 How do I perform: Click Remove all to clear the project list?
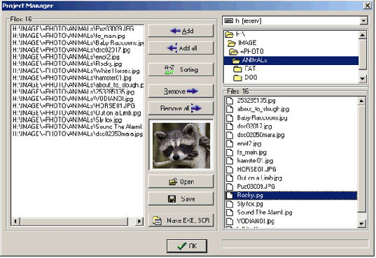181,108
